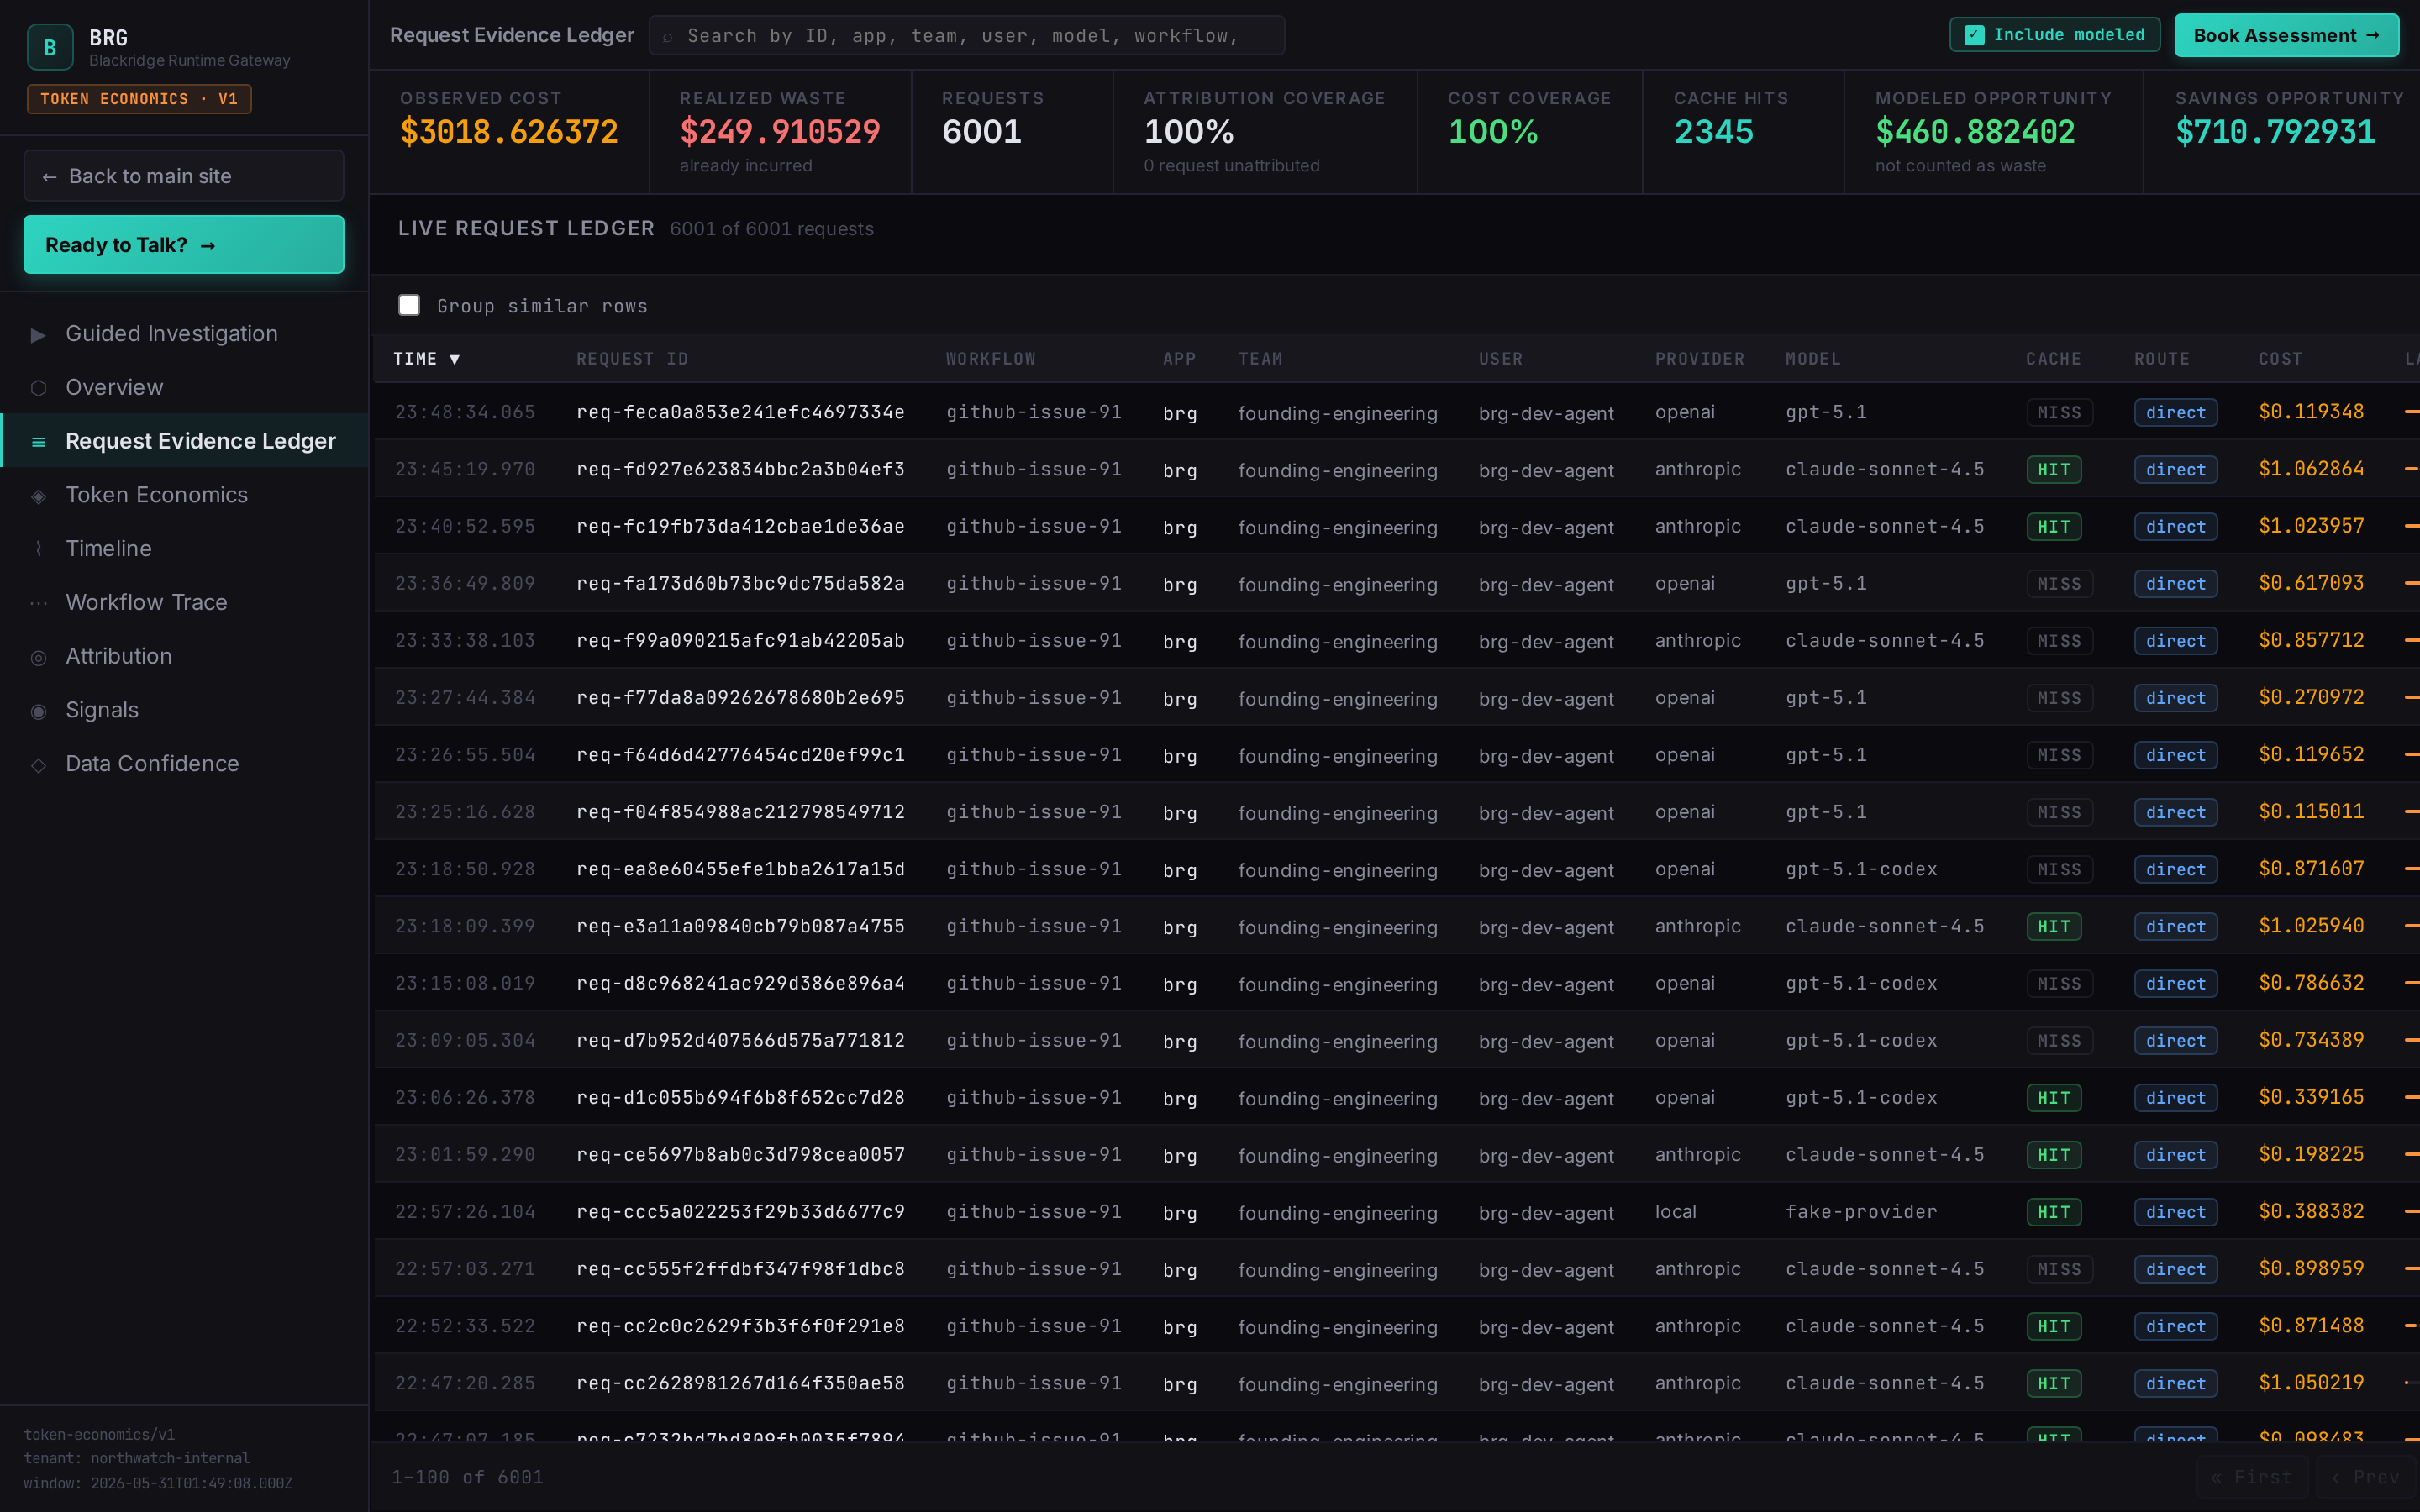
Task: Enable Group similar rows checkbox
Action: [409, 305]
